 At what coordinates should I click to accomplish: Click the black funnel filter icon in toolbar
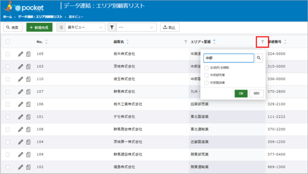tap(112, 27)
